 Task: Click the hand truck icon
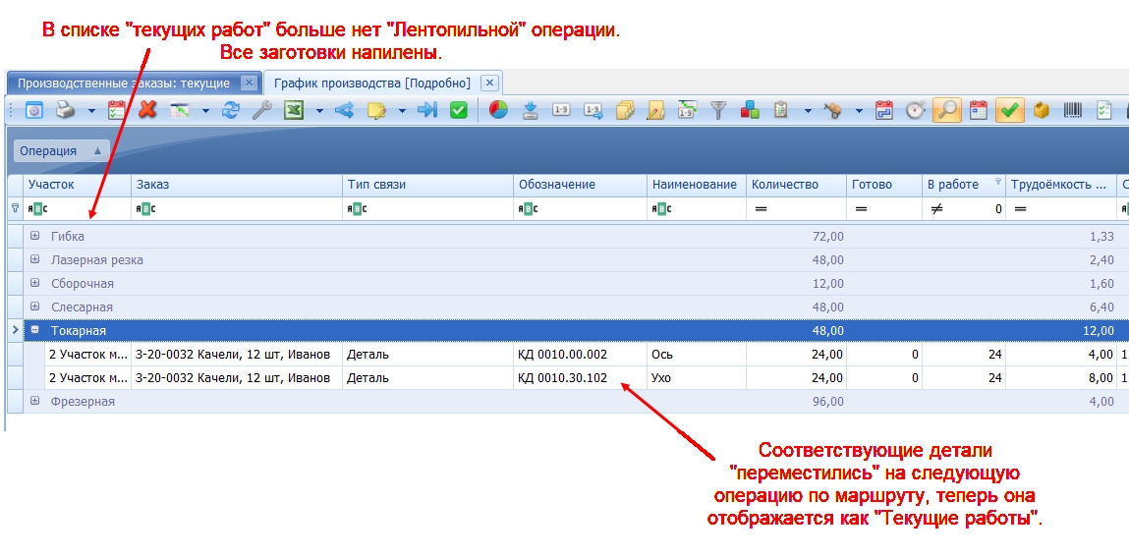[x=833, y=110]
